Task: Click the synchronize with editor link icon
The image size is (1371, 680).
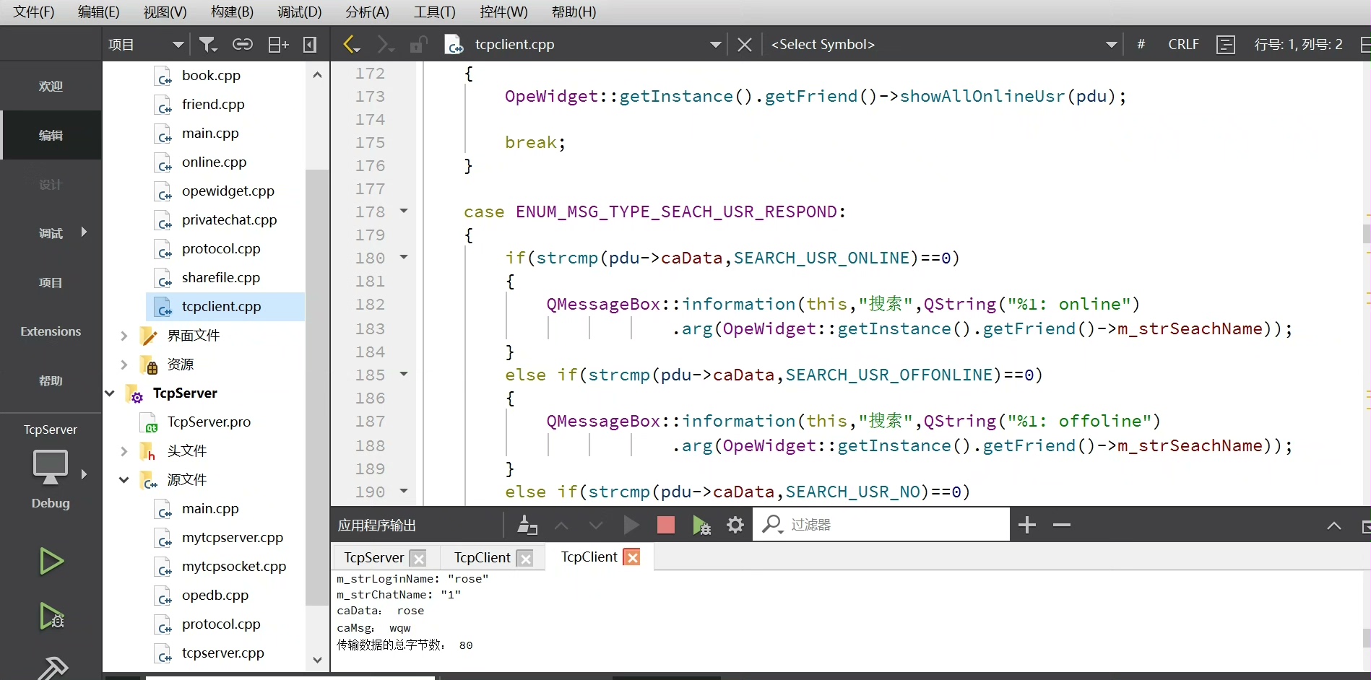Action: click(242, 45)
